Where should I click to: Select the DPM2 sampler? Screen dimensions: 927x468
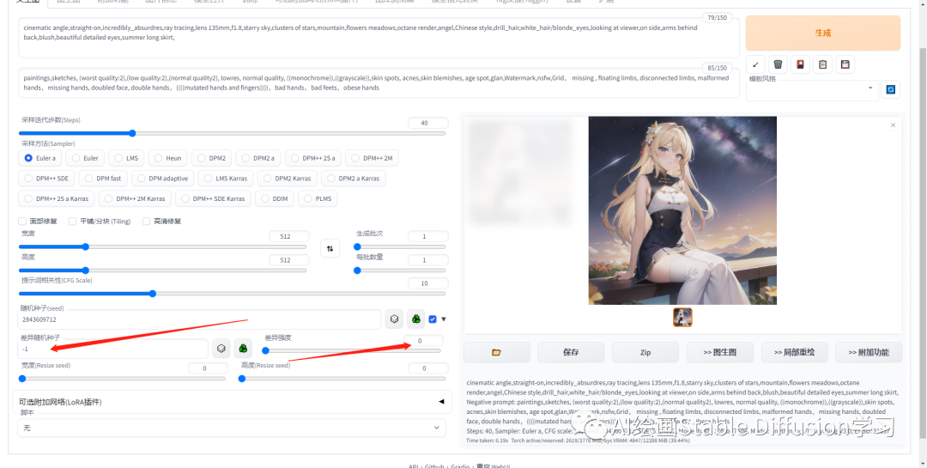[x=211, y=158]
